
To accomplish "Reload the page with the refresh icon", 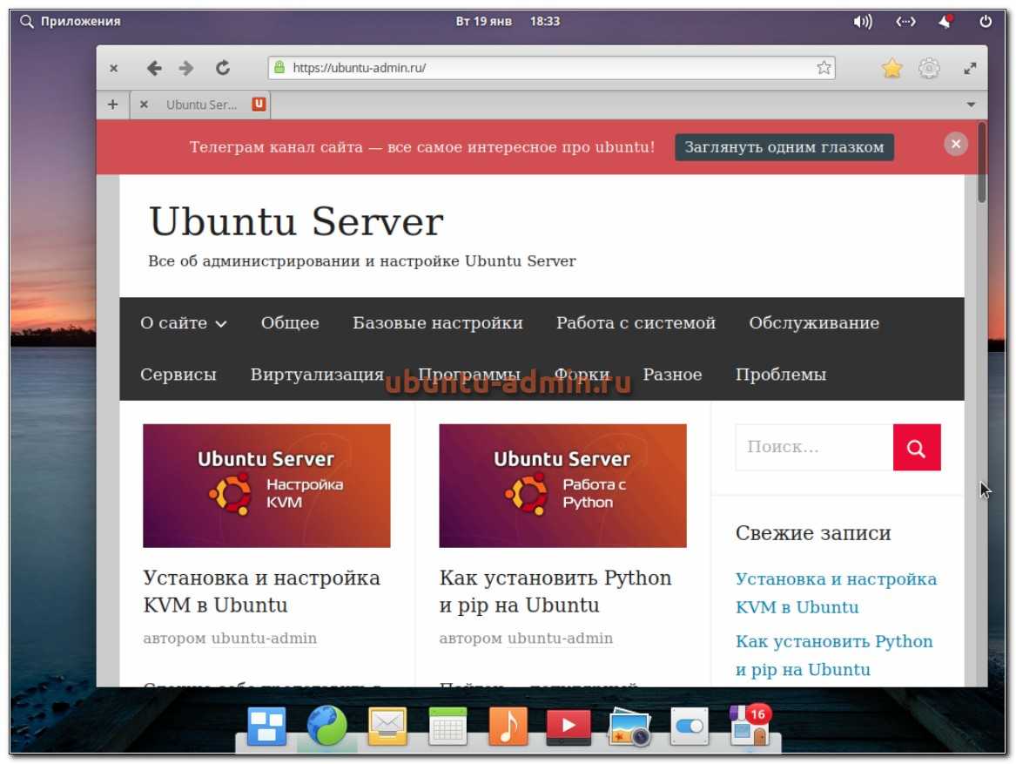I will [223, 68].
